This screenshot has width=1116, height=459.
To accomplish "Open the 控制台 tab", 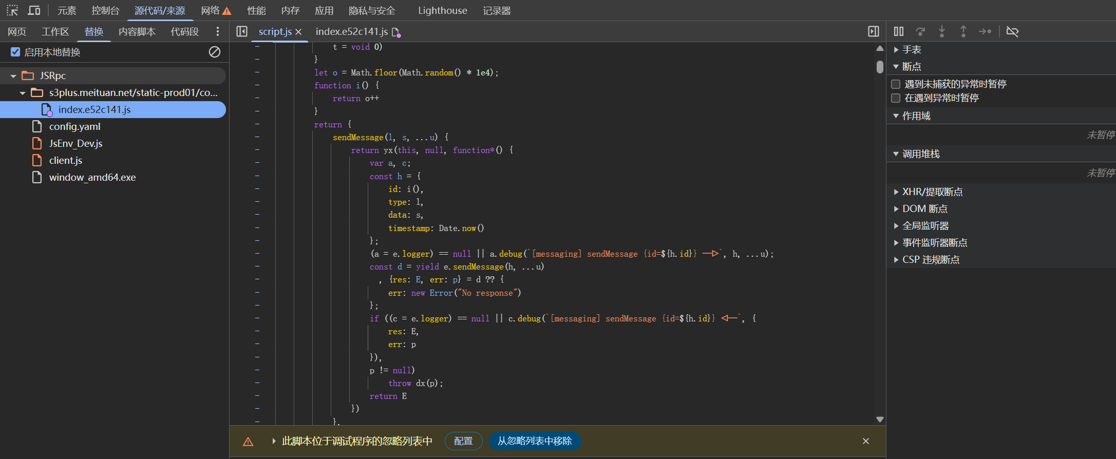I will click(x=105, y=10).
